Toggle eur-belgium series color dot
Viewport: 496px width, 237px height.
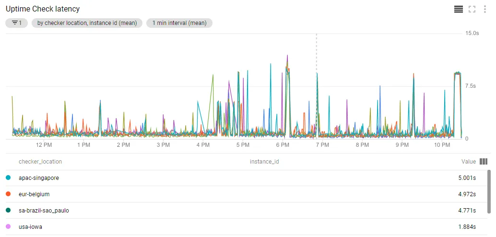point(8,194)
